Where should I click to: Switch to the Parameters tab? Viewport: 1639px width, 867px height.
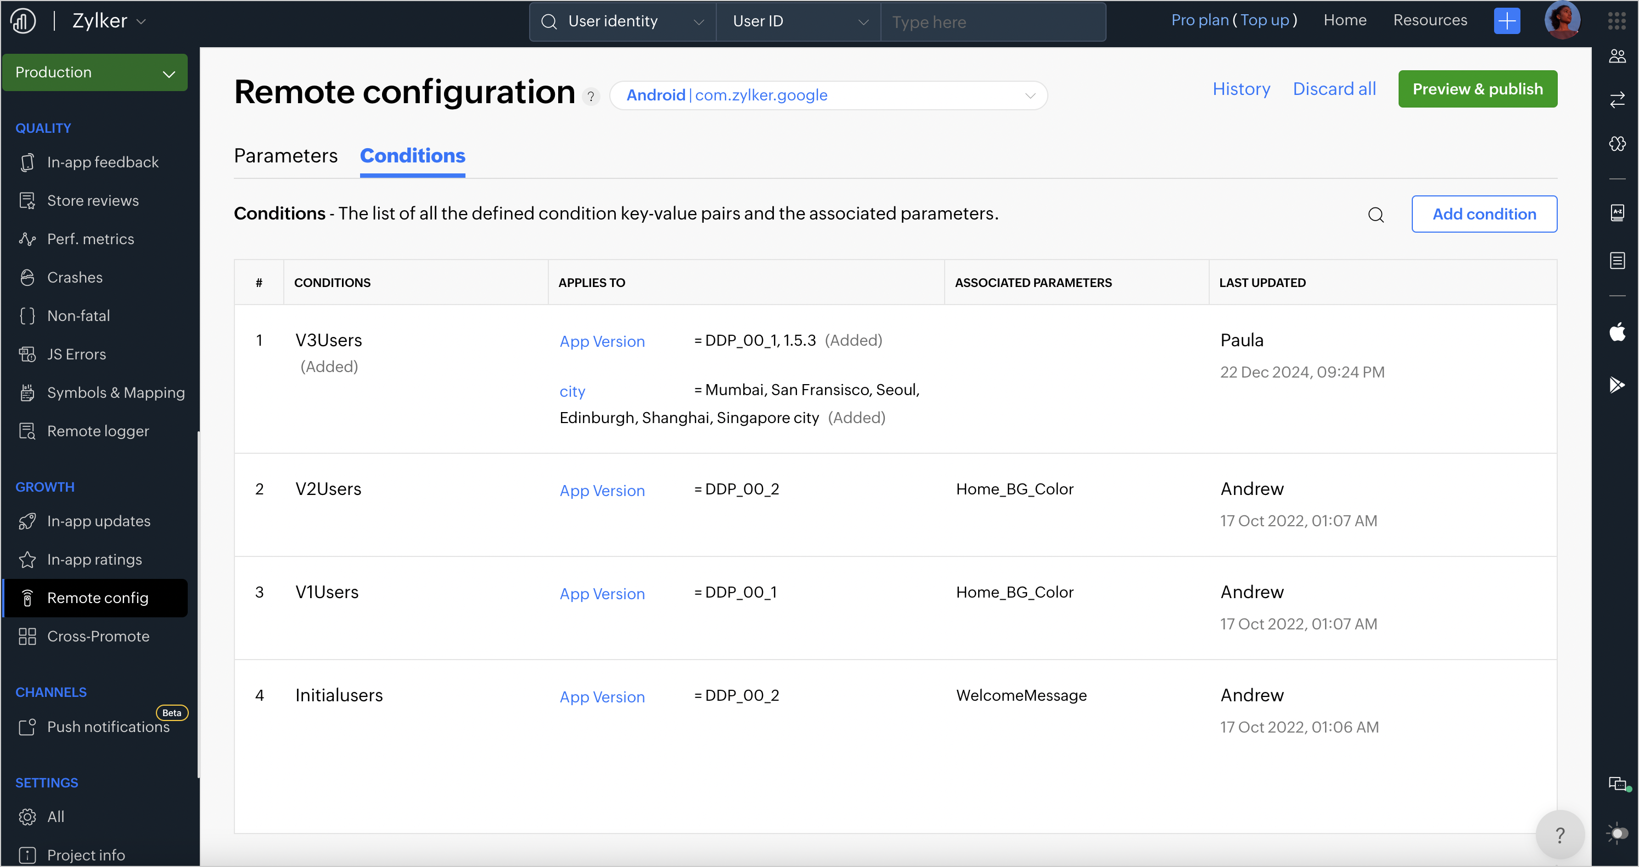point(285,156)
